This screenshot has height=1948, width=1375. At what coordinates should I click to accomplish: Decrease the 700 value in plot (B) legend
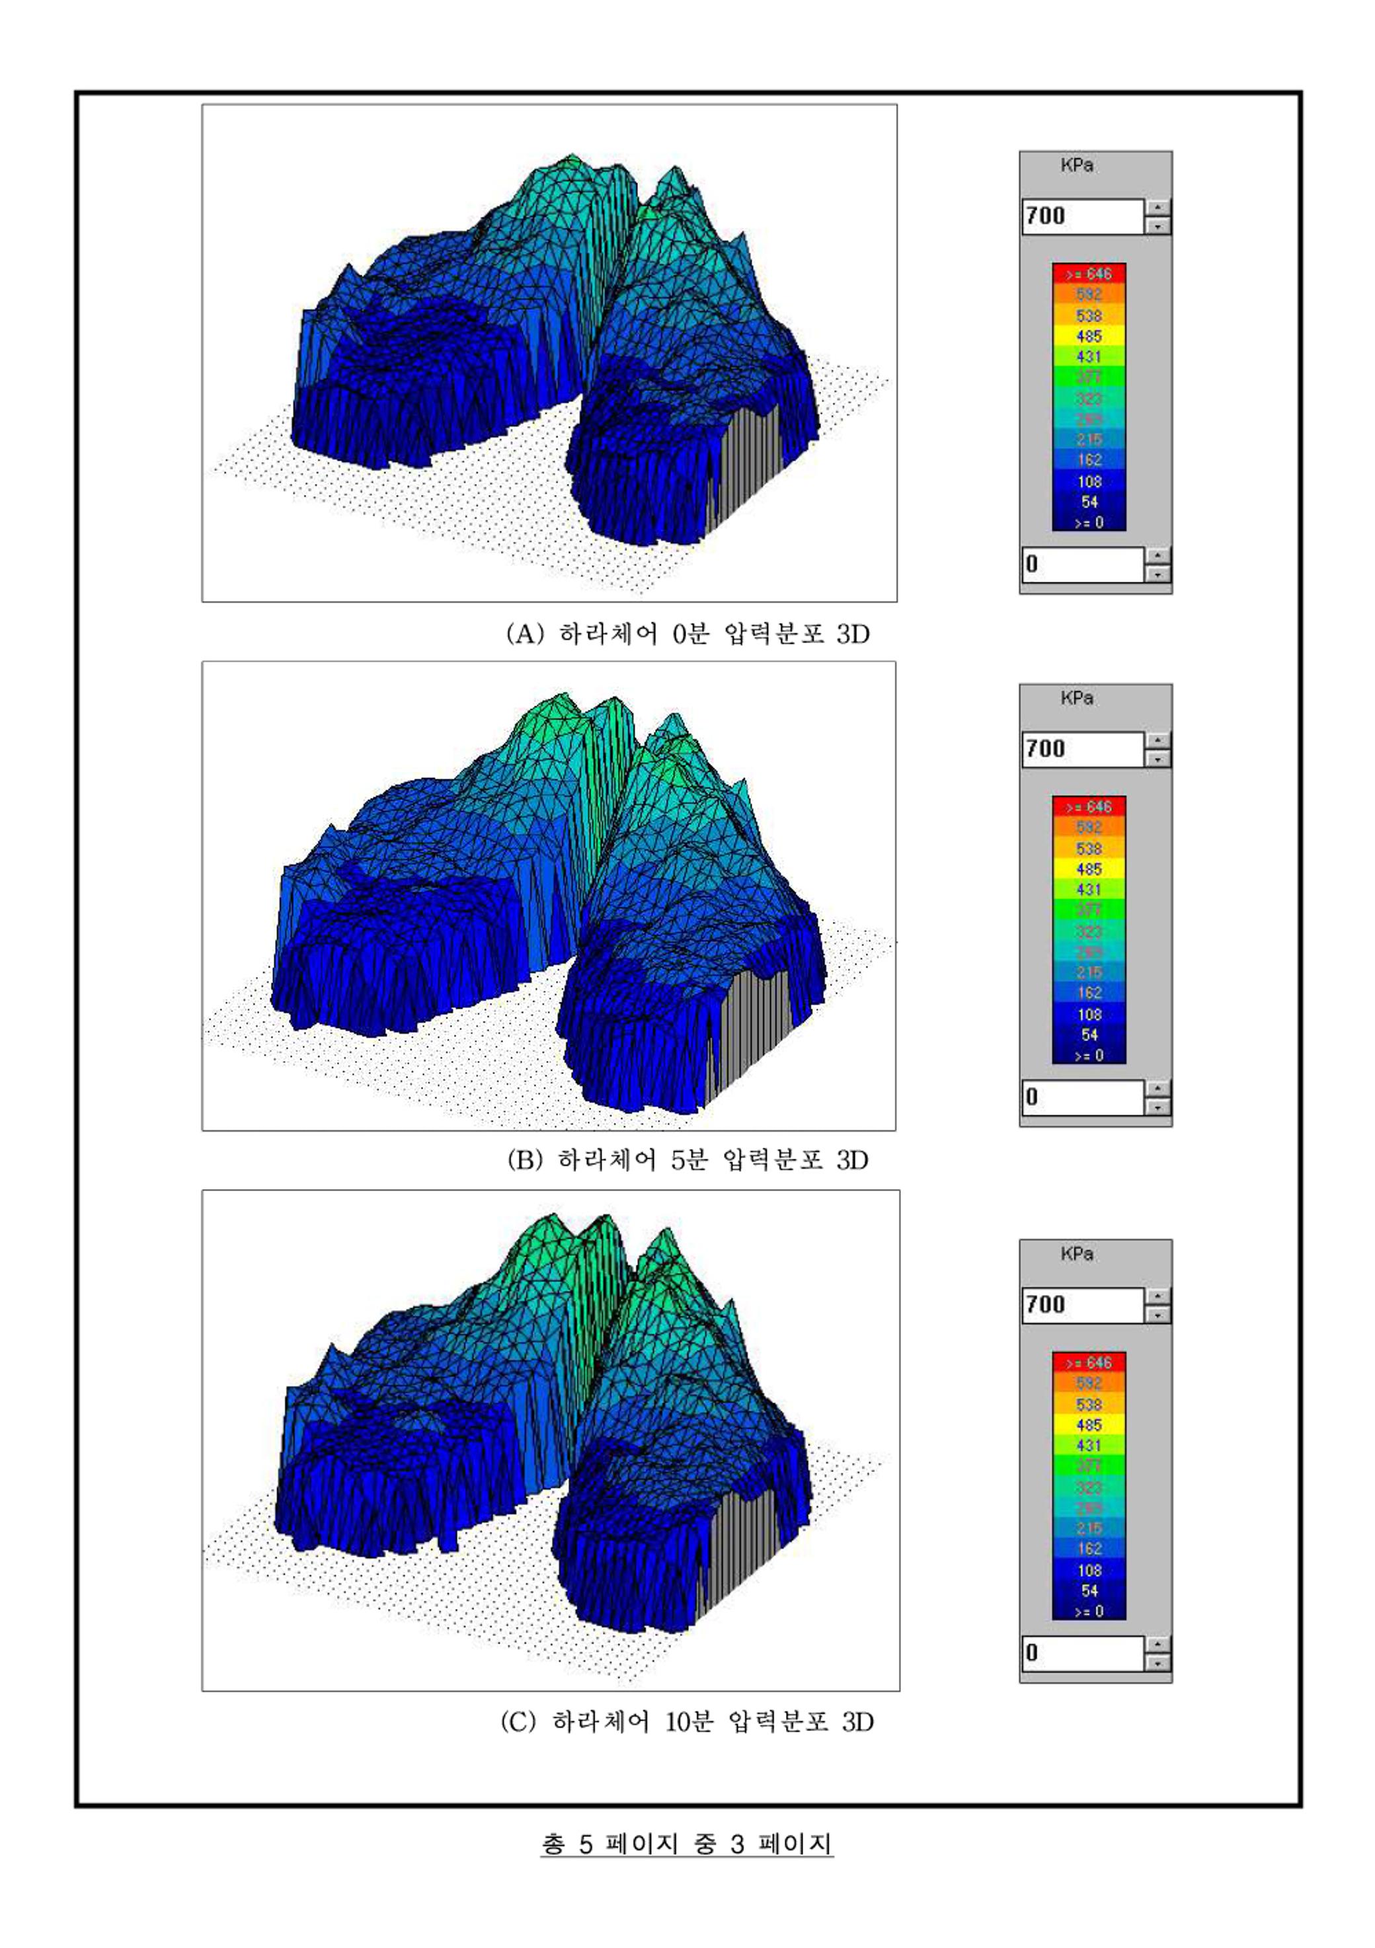(1158, 758)
